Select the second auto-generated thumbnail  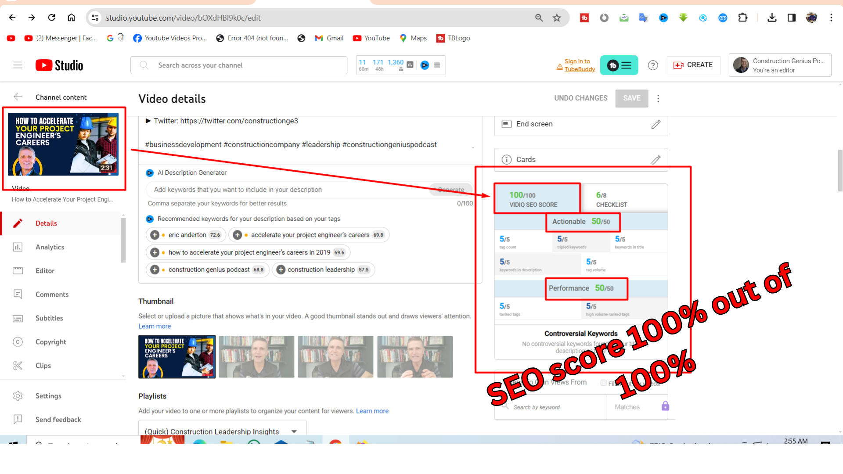coord(335,357)
